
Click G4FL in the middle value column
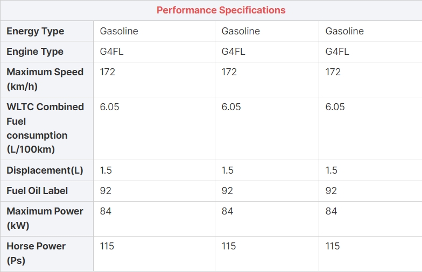click(x=234, y=52)
